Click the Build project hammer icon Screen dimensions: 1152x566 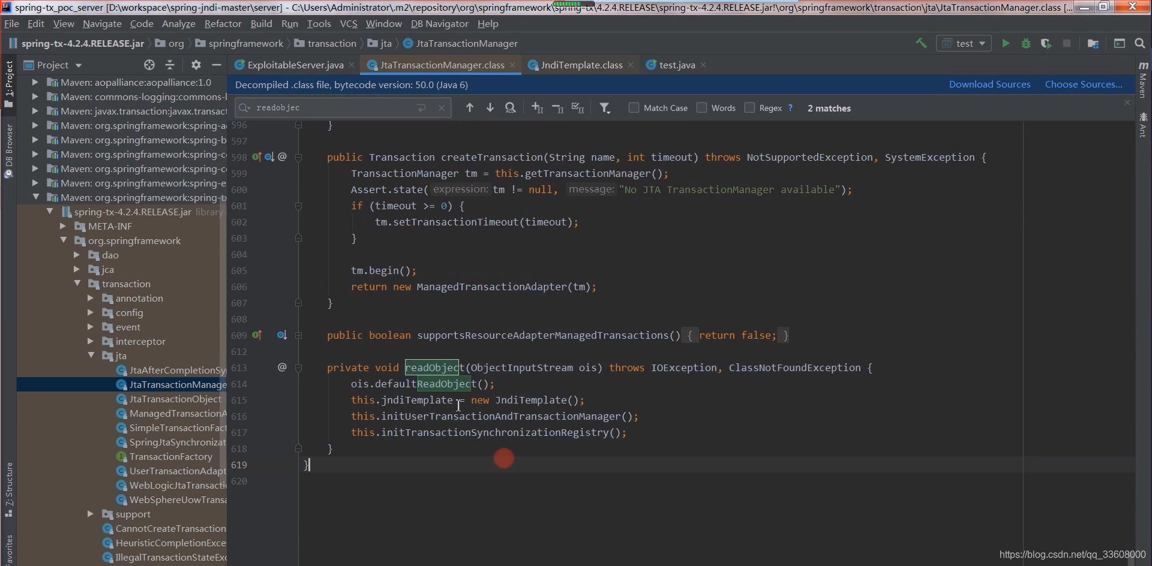[x=921, y=43]
